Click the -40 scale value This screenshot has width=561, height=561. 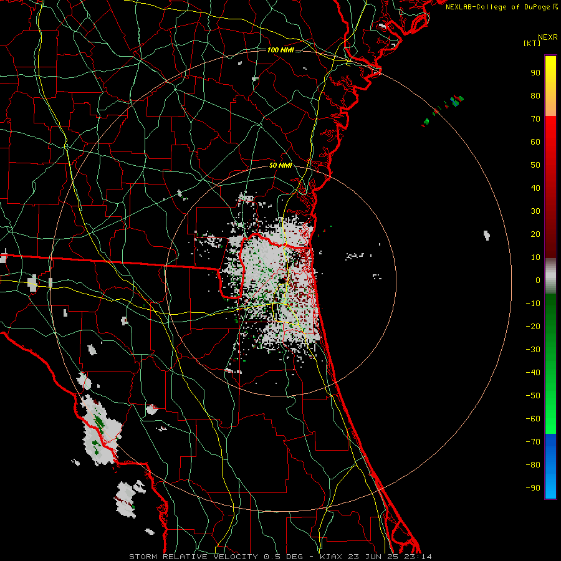(533, 373)
